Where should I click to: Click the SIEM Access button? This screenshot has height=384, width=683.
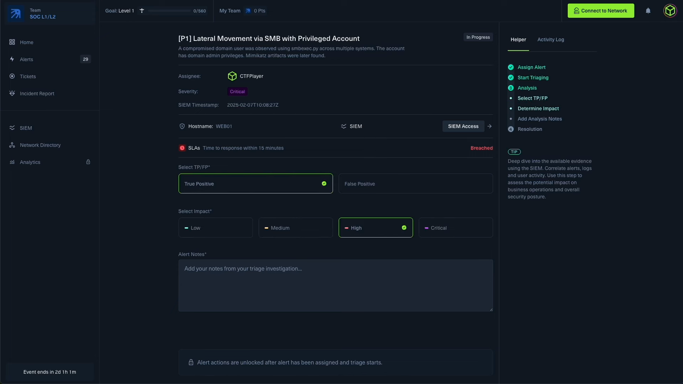(x=463, y=126)
